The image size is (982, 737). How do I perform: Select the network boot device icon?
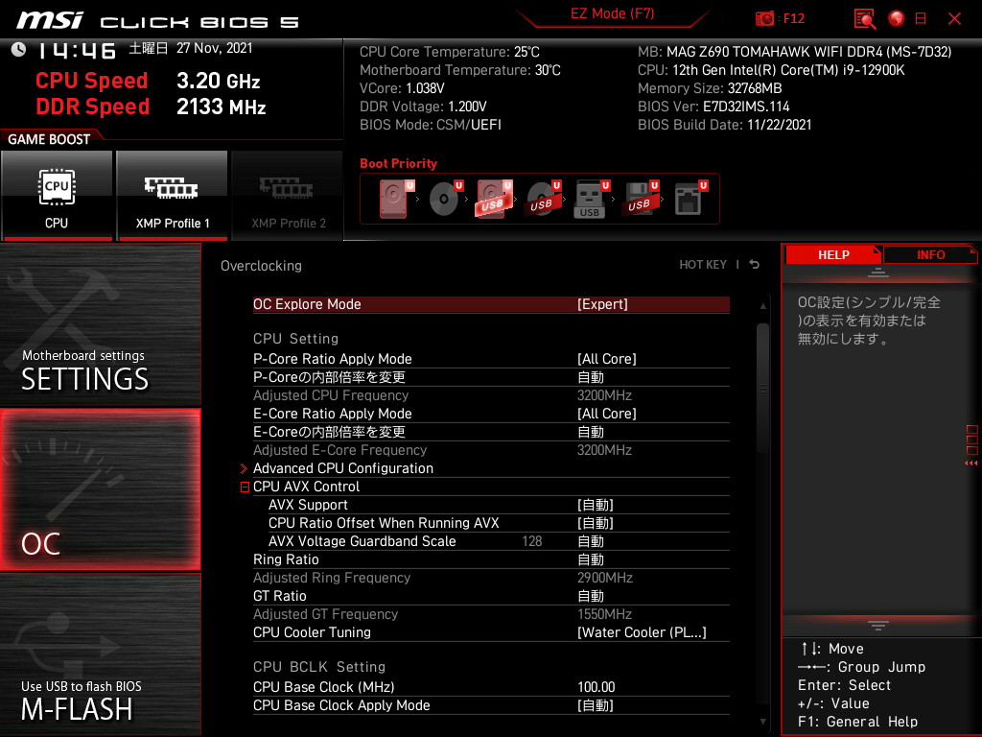pyautogui.click(x=690, y=199)
